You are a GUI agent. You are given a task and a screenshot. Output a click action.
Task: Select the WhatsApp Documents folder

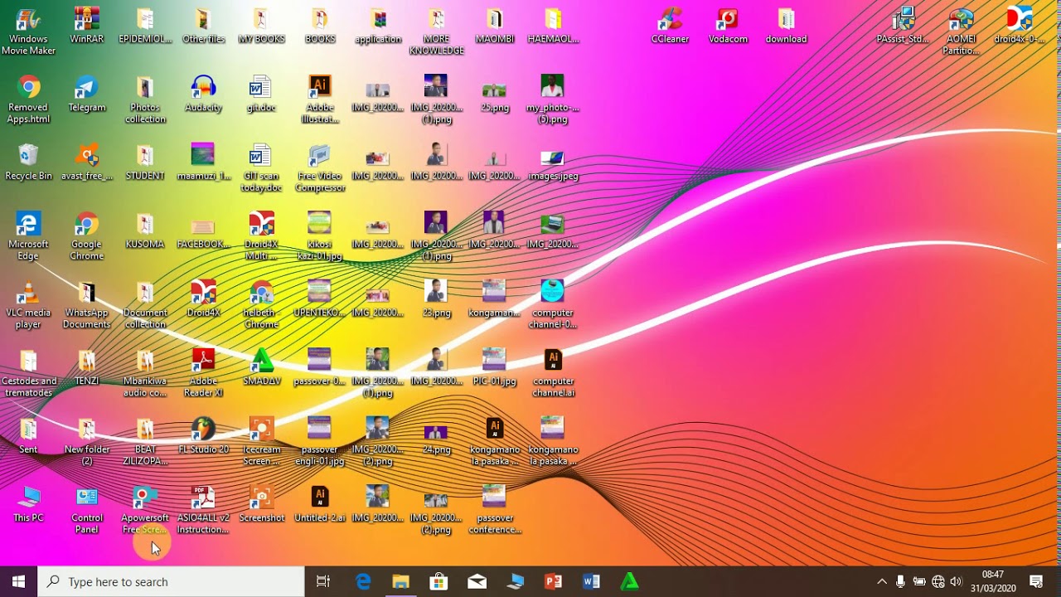tap(87, 305)
